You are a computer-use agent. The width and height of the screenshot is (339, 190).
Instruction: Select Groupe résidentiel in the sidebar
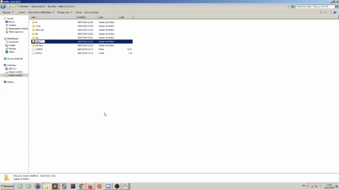coord(13,59)
